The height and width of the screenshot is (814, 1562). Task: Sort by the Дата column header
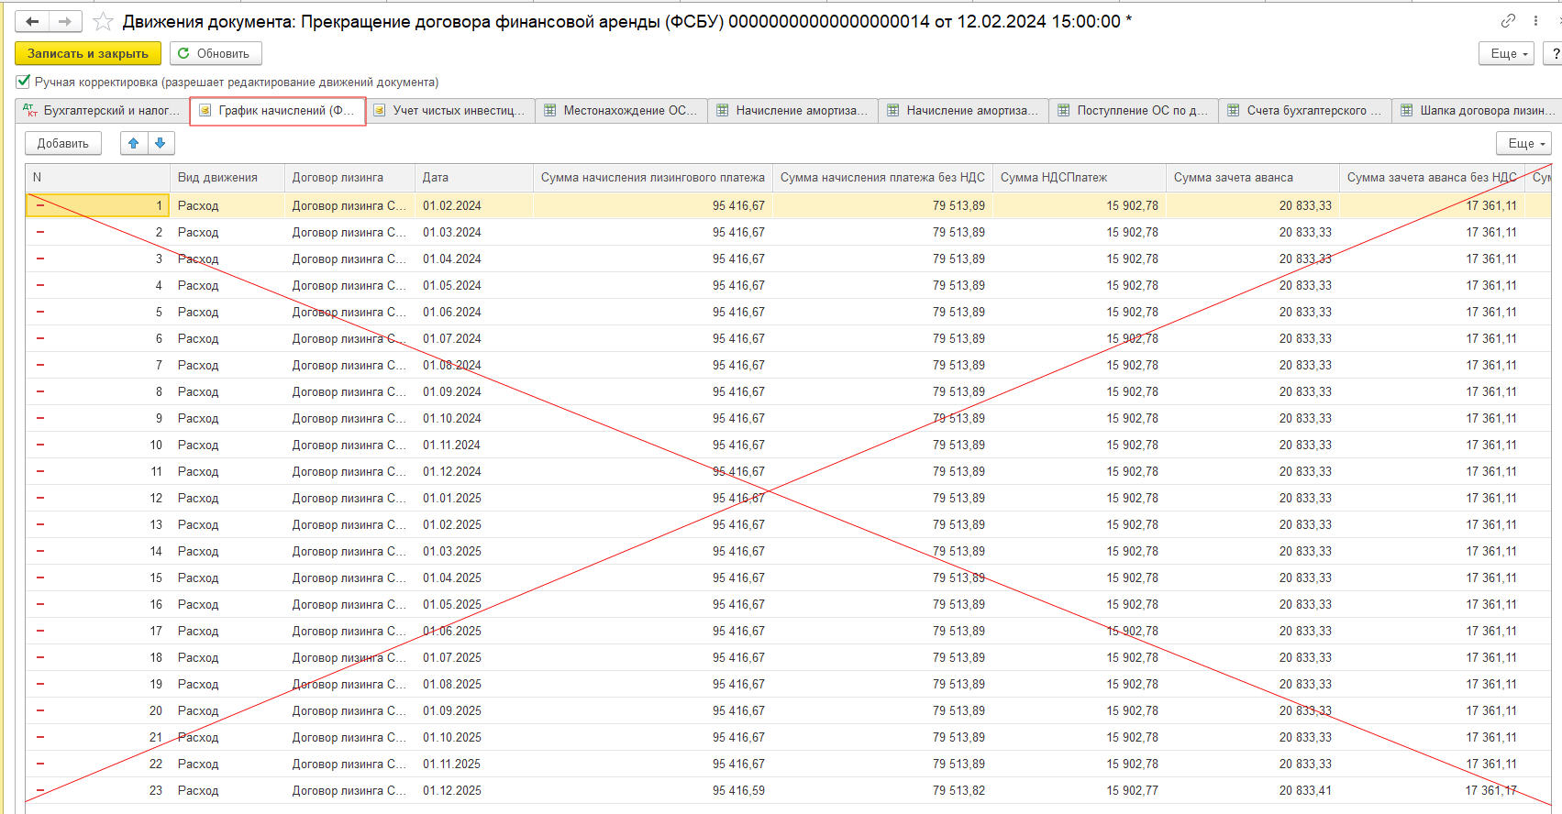click(x=472, y=178)
